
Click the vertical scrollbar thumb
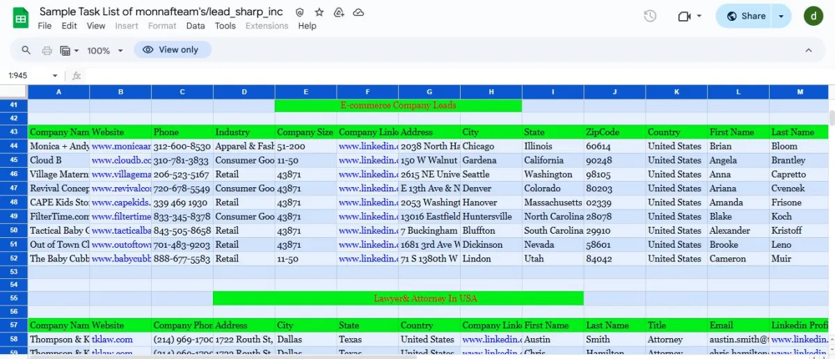tap(831, 117)
